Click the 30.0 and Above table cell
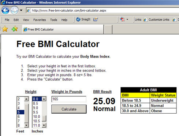Screen dimensions: 179x136 [135, 111]
